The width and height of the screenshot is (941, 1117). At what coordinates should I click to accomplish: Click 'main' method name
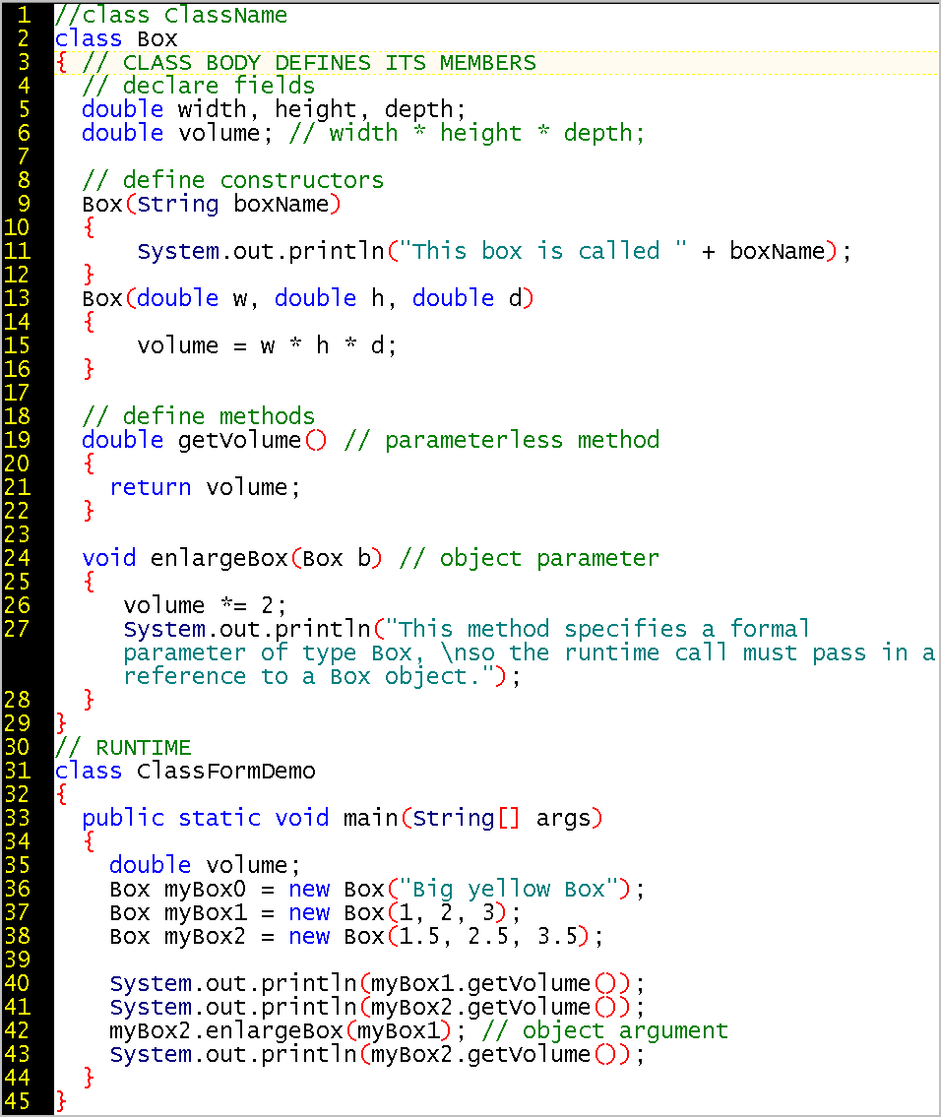370,818
